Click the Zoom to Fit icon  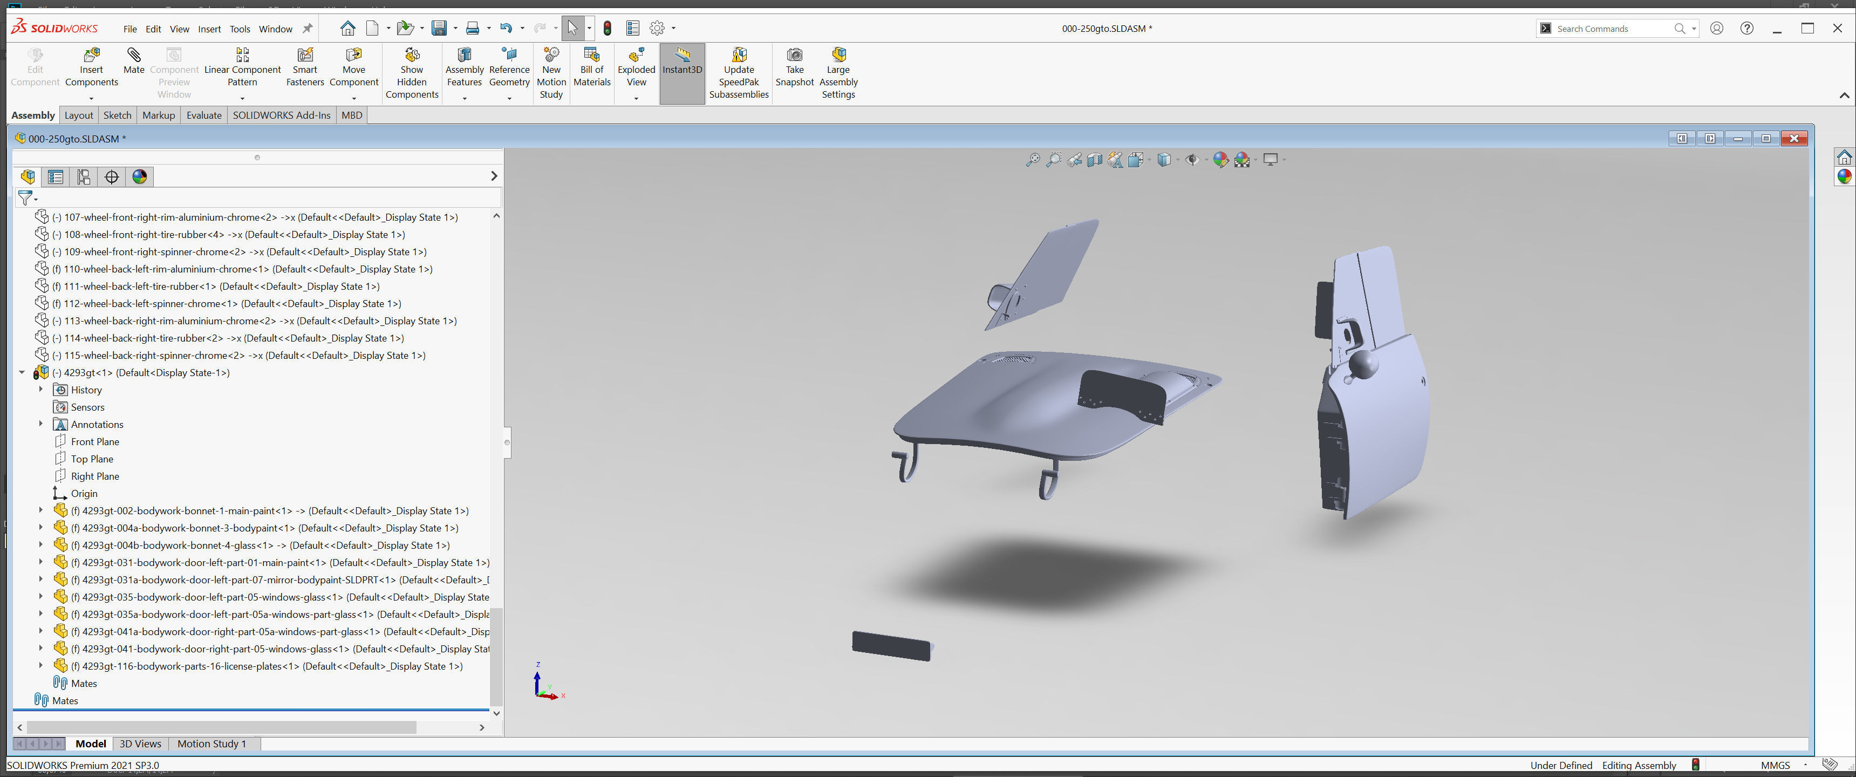pyautogui.click(x=1033, y=160)
